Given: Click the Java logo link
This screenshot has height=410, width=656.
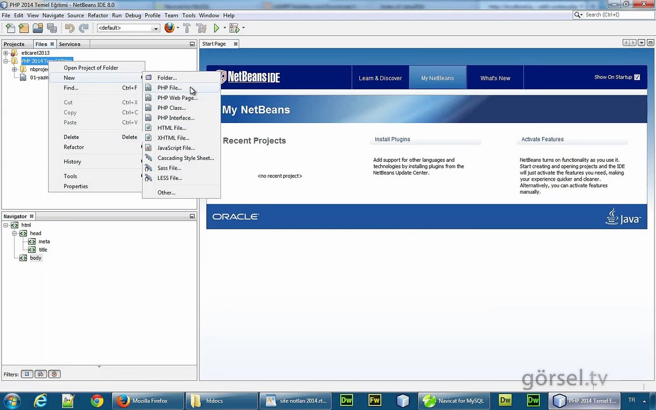Looking at the screenshot, I should pos(623,217).
